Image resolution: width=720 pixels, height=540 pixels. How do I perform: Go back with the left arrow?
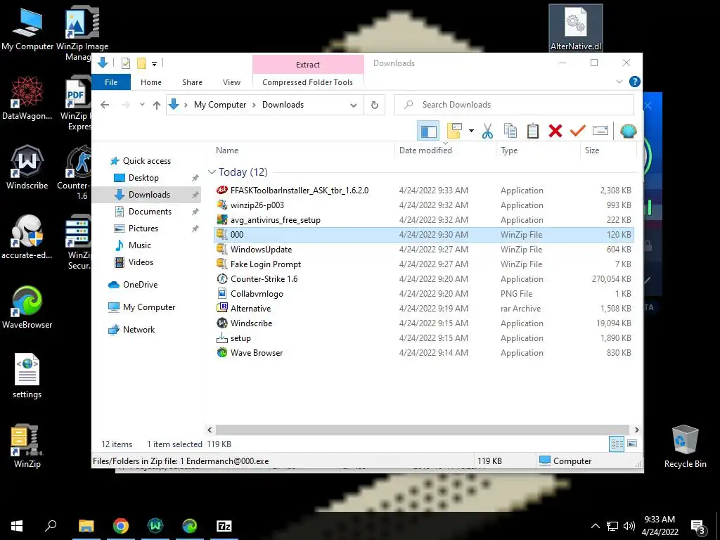pos(105,105)
